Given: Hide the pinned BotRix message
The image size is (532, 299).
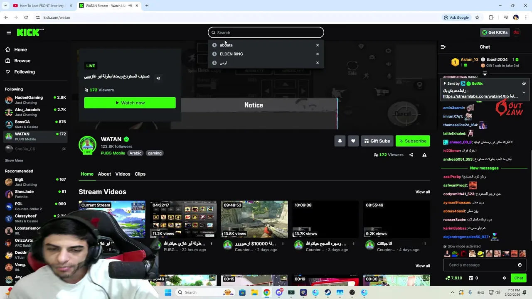Looking at the screenshot, I should [x=524, y=83].
